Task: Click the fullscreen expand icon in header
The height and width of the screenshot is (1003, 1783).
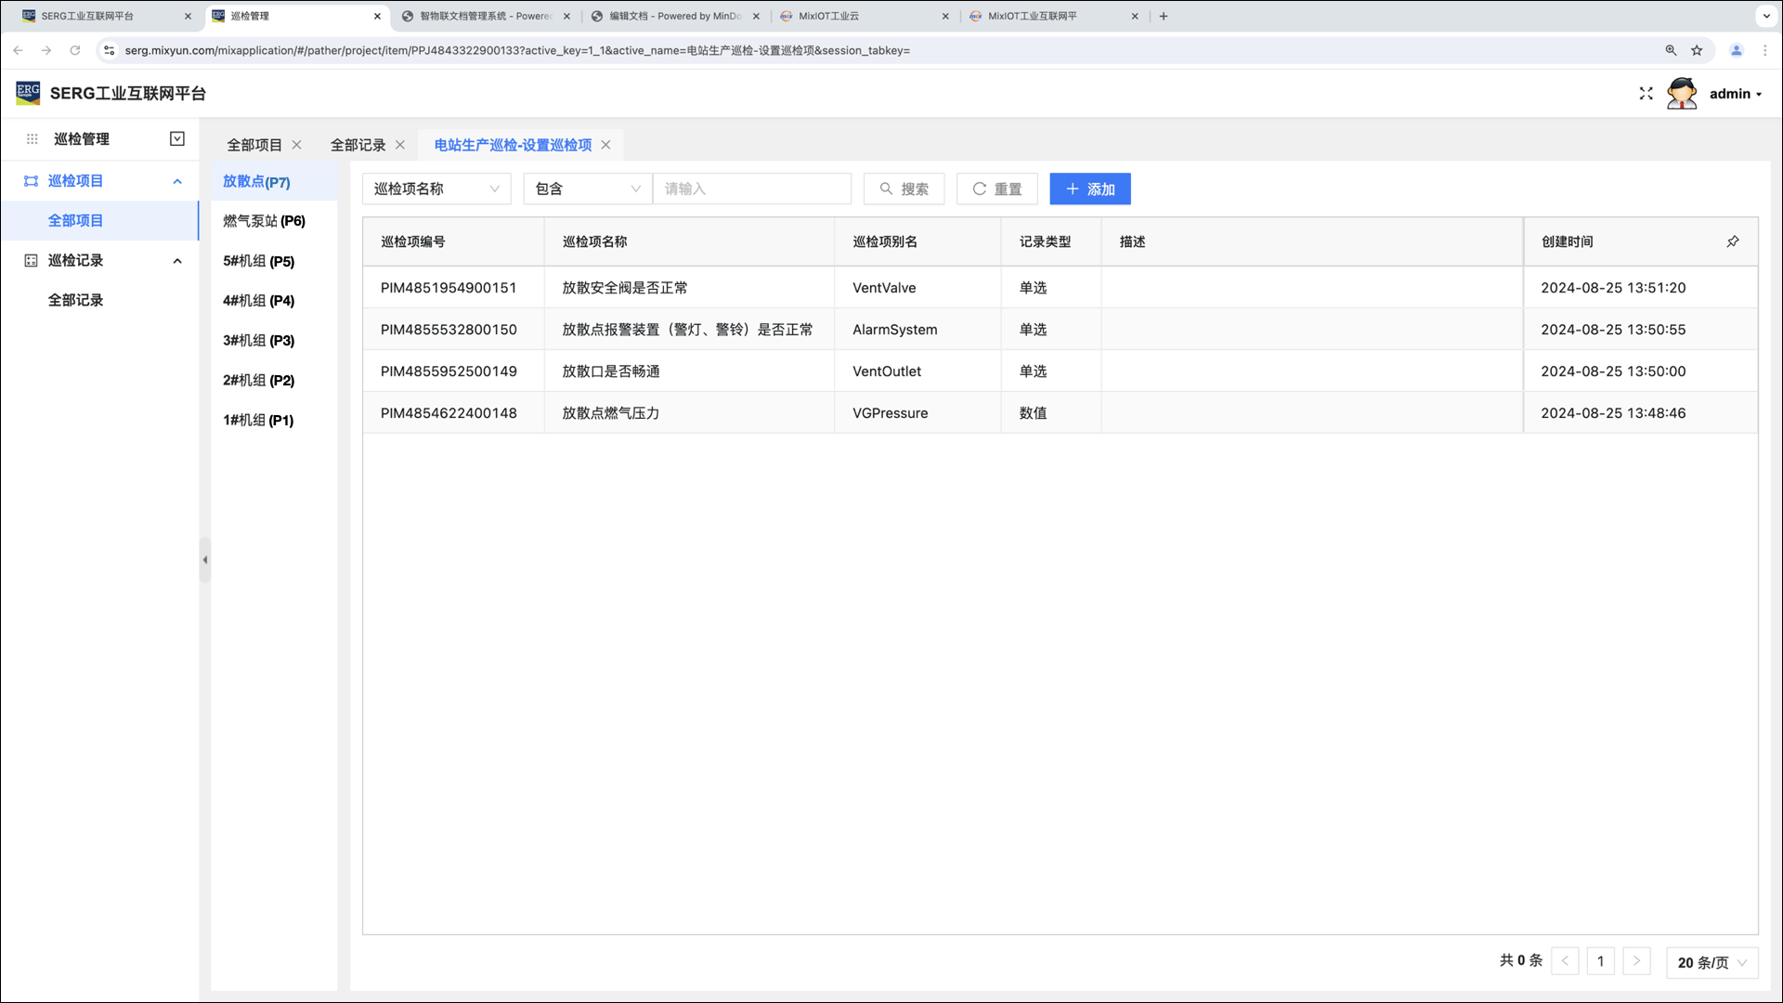Action: point(1646,94)
